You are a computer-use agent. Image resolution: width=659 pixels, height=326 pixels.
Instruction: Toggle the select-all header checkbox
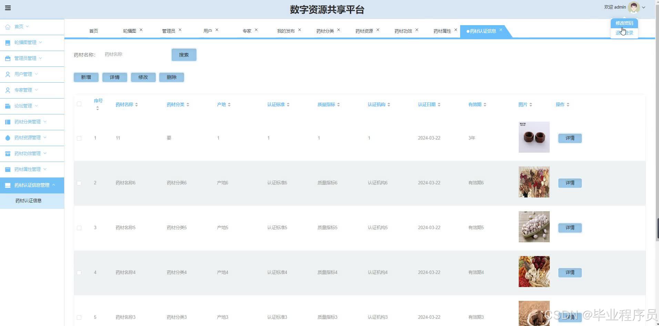coord(79,104)
